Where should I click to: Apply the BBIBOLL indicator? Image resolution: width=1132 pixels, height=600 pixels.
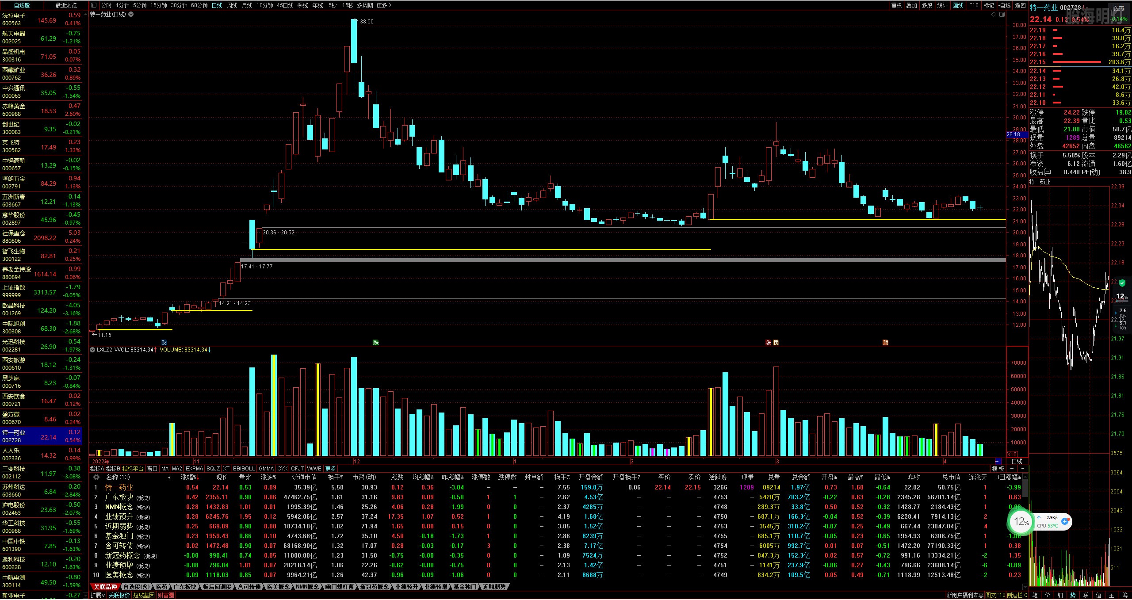coord(244,469)
